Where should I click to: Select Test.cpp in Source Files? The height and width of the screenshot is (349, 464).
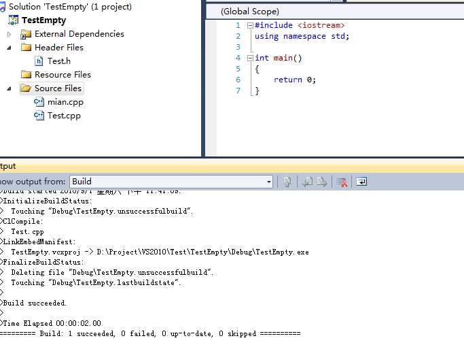64,116
